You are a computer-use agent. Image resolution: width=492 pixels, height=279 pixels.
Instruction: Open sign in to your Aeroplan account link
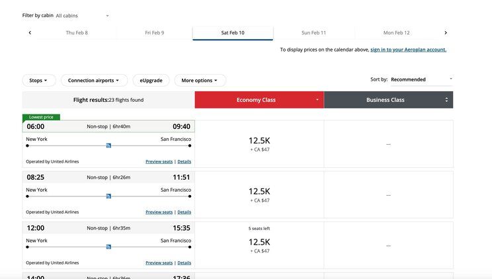tap(408, 50)
